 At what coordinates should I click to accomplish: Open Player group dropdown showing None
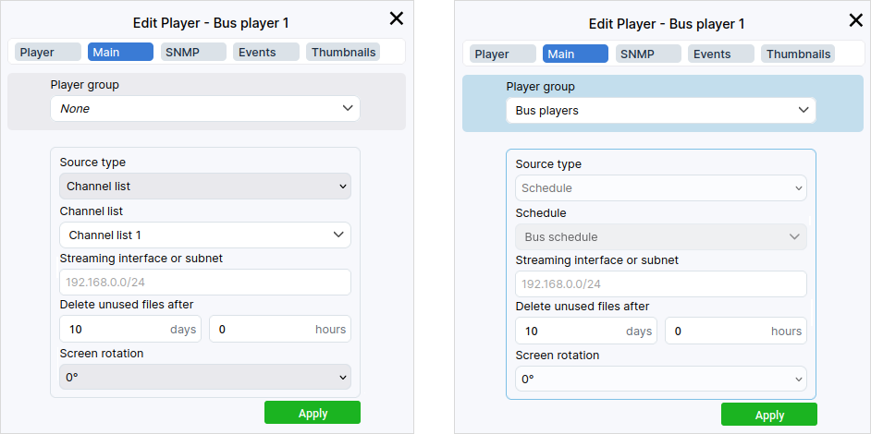click(204, 109)
